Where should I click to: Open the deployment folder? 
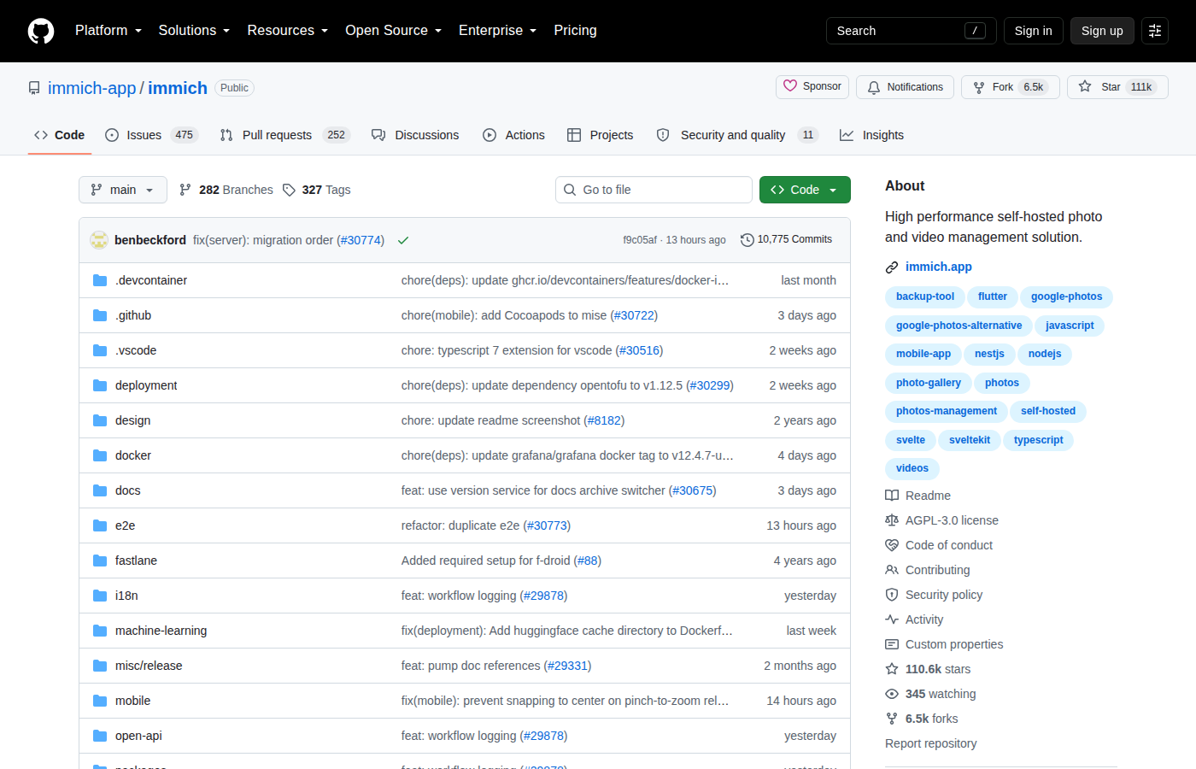click(146, 385)
